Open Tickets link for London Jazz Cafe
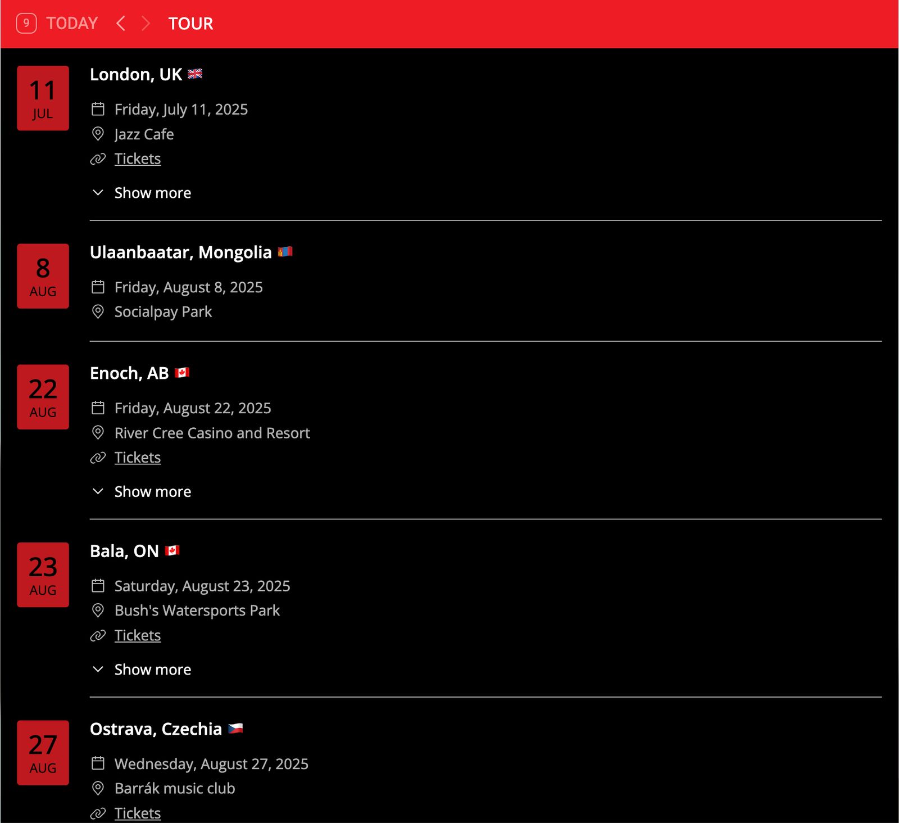The image size is (899, 823). (138, 159)
